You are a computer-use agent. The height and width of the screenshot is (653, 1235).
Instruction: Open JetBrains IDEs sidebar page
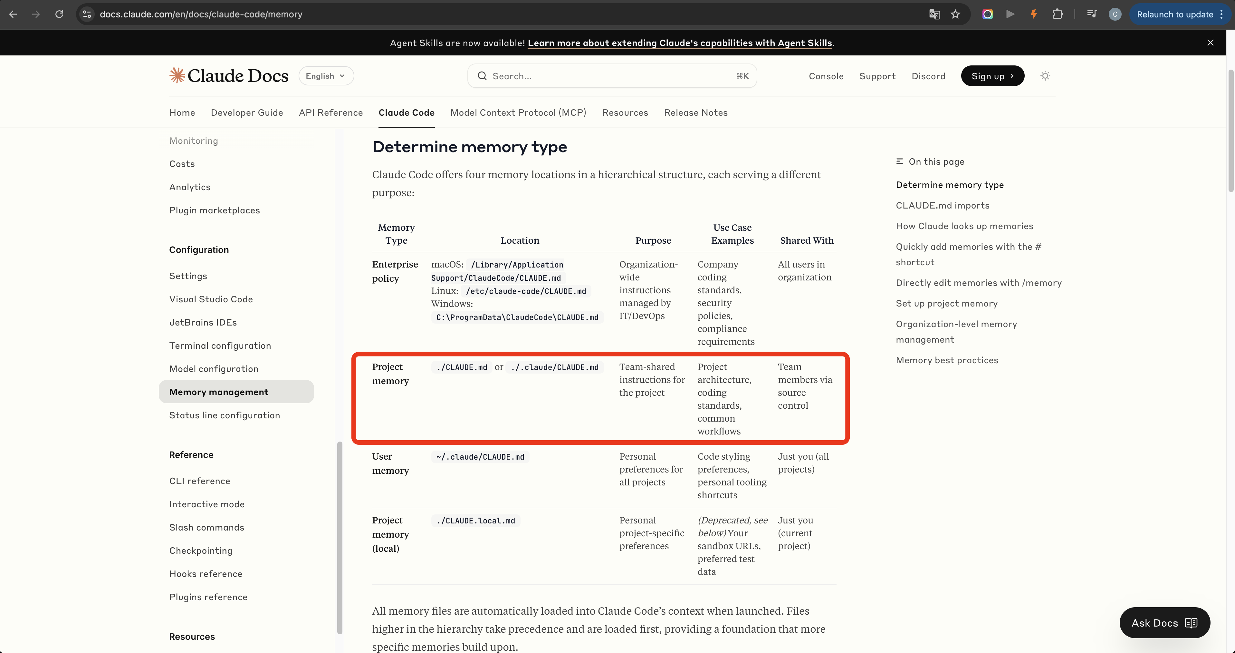(203, 322)
